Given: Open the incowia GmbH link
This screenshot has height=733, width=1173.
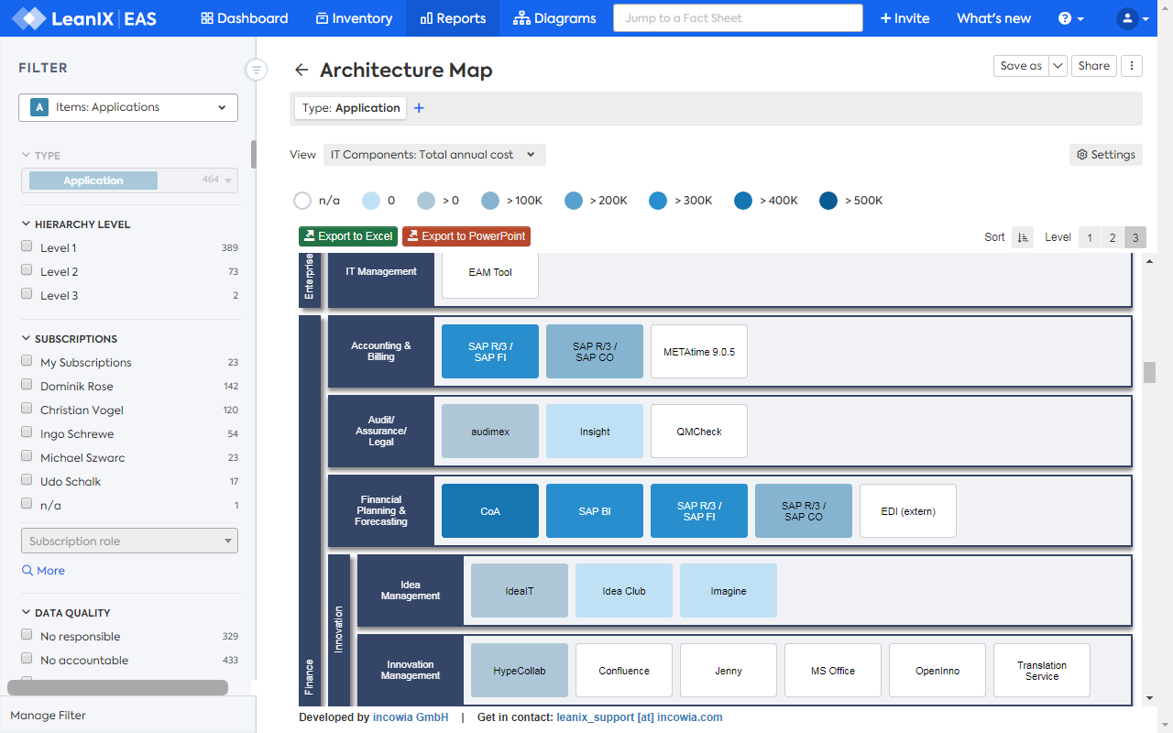Looking at the screenshot, I should click(411, 717).
